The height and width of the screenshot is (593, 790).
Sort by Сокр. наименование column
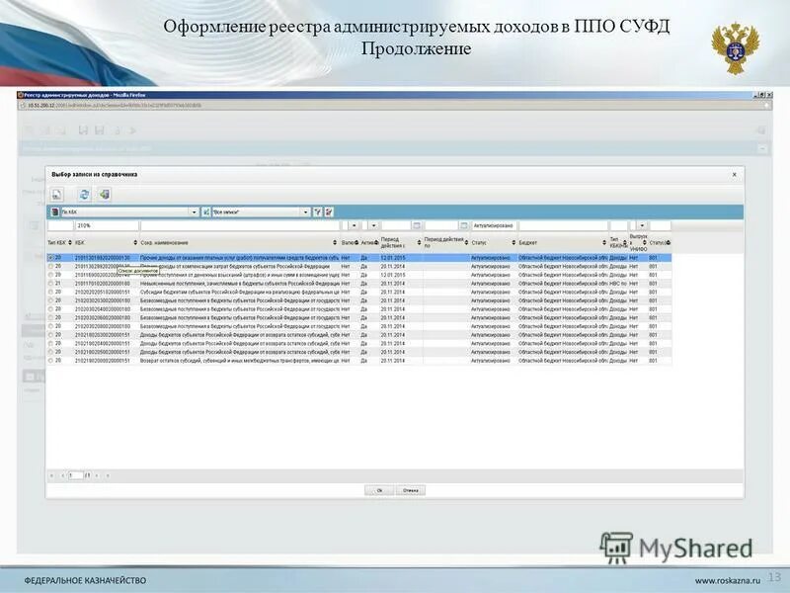pos(335,242)
